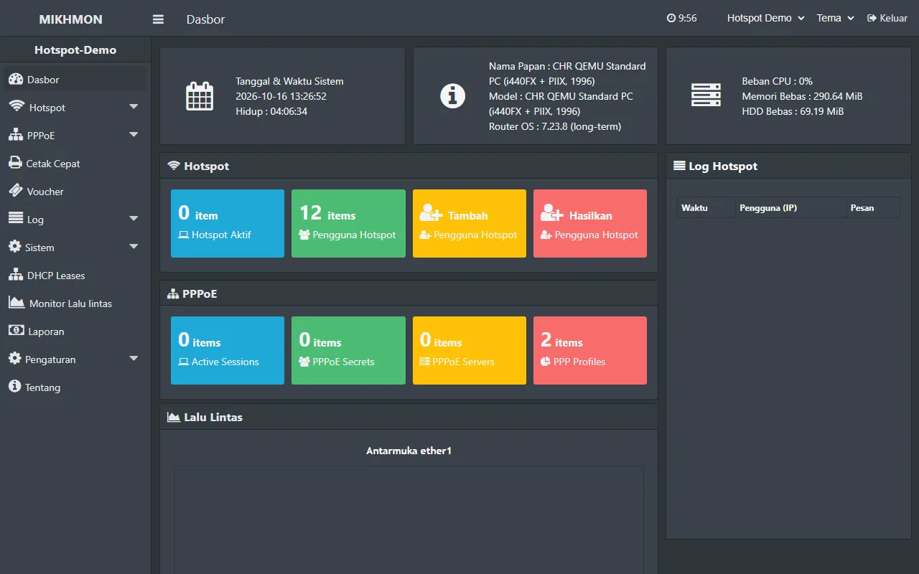The image size is (919, 574).
Task: Open DHCP Leases menu item
Action: tap(75, 275)
